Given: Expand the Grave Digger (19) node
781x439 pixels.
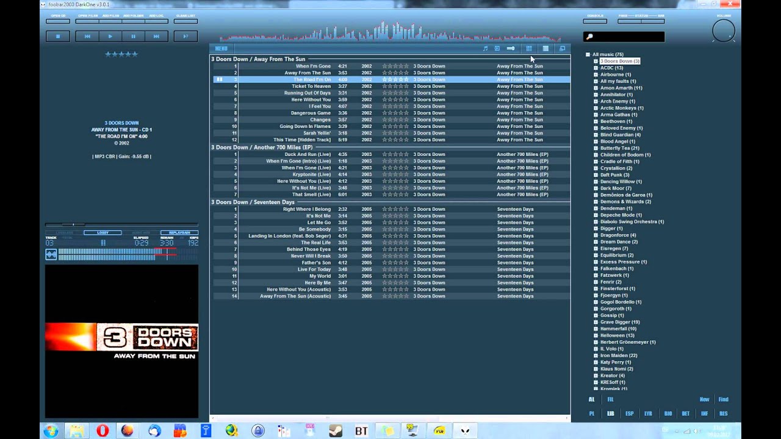Looking at the screenshot, I should (596, 322).
